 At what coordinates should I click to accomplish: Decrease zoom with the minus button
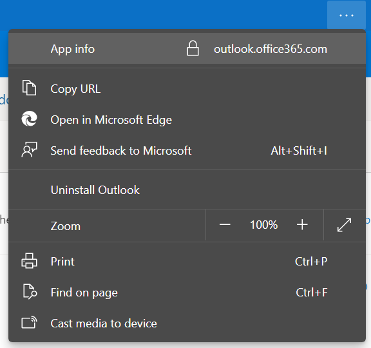coord(225,224)
